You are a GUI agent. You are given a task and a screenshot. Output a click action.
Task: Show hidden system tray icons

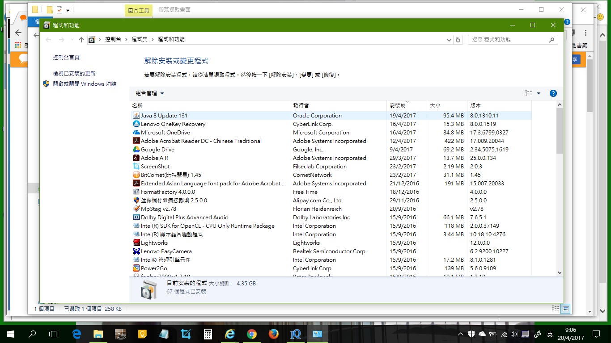click(x=461, y=334)
